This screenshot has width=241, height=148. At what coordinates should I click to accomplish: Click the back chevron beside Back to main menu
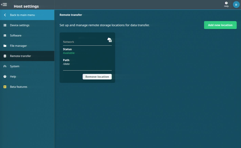point(5,15)
